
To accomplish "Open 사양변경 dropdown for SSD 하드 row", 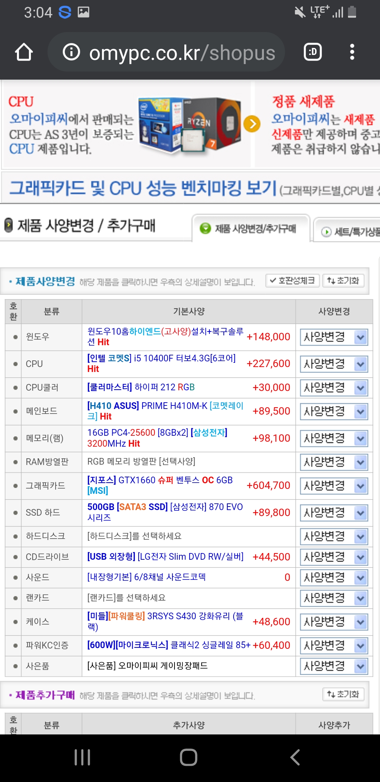I will pyautogui.click(x=334, y=513).
